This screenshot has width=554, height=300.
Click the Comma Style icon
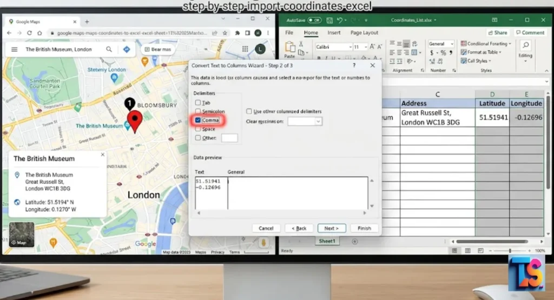coord(451,52)
